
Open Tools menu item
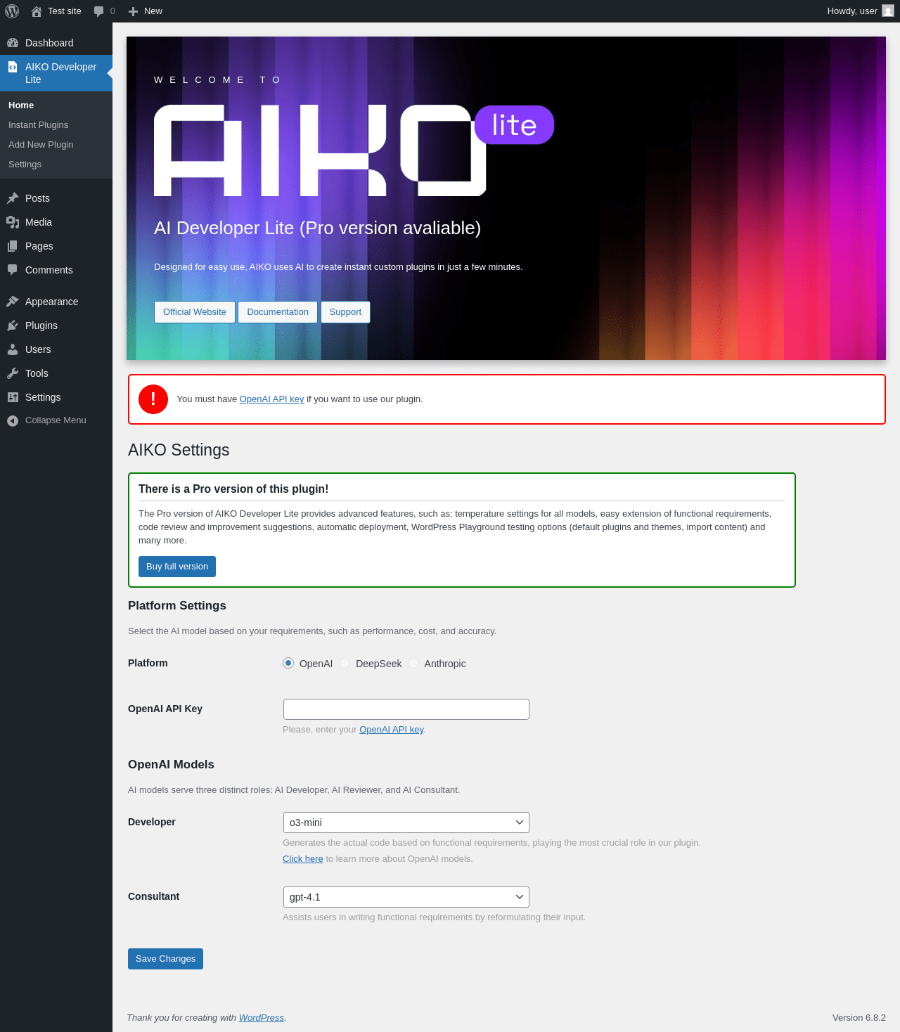pos(56,373)
